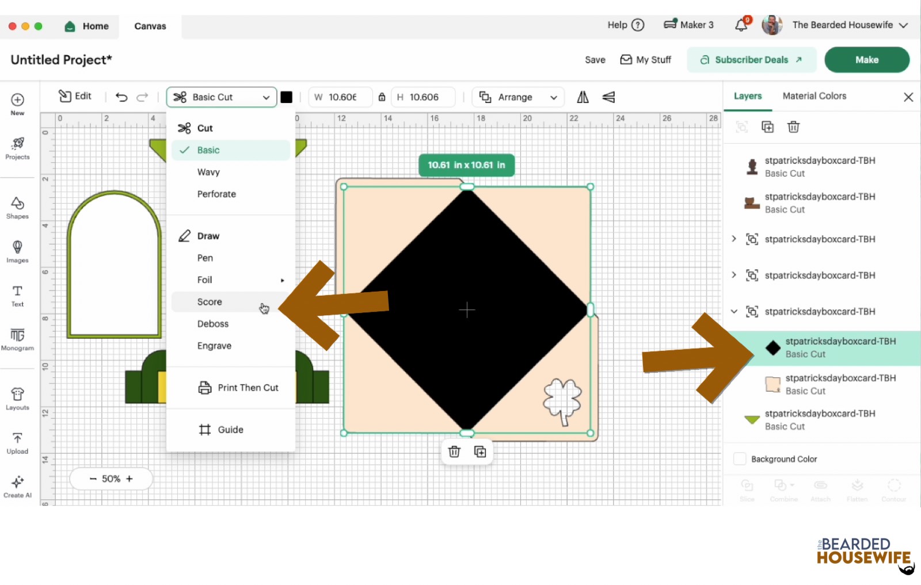Click the black color swatch in toolbar
This screenshot has width=921, height=585.
click(286, 97)
